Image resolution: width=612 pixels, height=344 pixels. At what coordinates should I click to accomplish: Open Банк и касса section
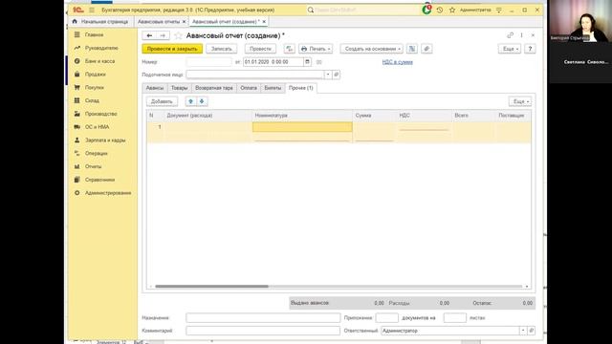coord(99,61)
